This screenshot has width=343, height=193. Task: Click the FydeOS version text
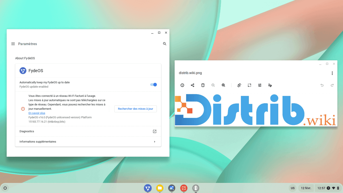point(60,120)
